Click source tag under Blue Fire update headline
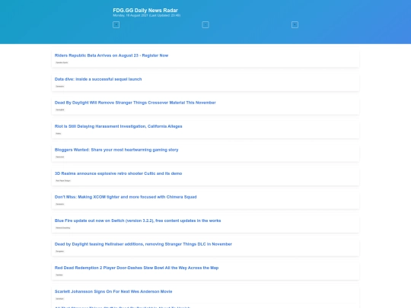 click(x=63, y=228)
